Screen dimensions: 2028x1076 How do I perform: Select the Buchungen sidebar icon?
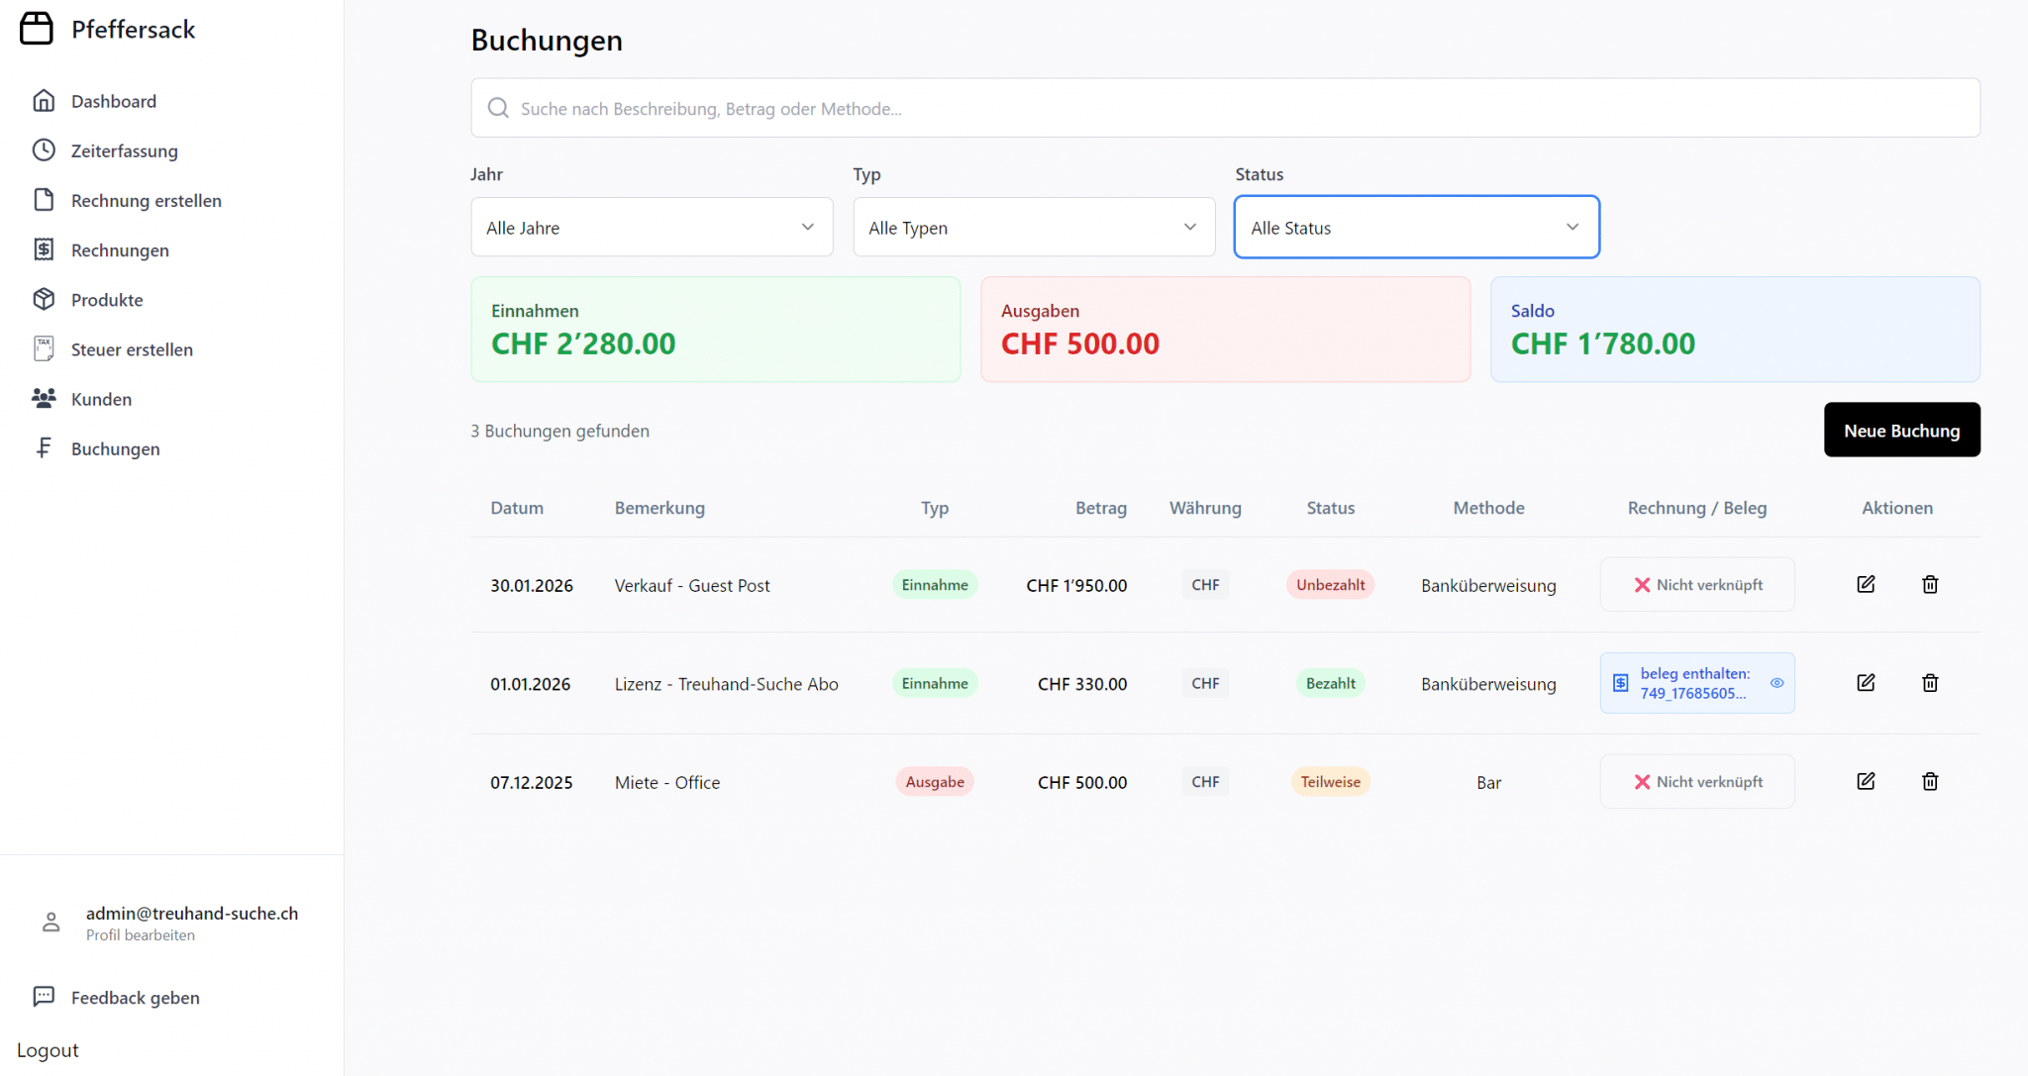click(x=44, y=447)
